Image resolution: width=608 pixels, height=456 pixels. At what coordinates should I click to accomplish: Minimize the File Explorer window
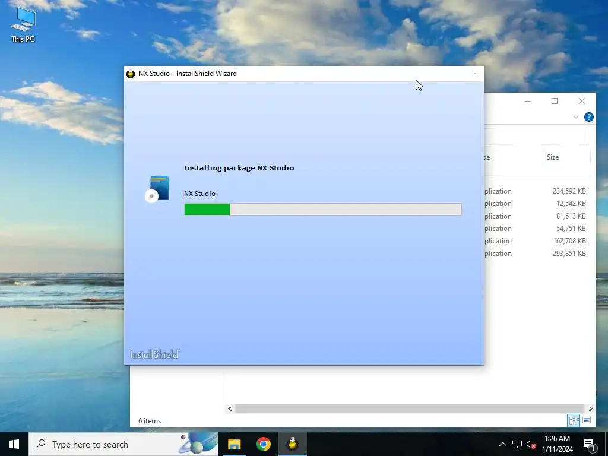528,101
